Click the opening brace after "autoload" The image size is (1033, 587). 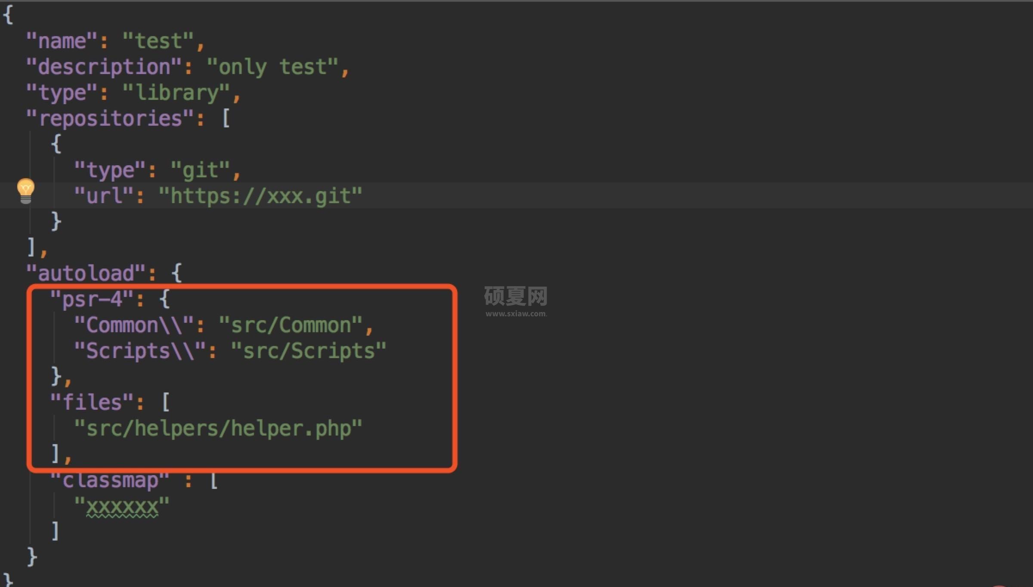(176, 273)
